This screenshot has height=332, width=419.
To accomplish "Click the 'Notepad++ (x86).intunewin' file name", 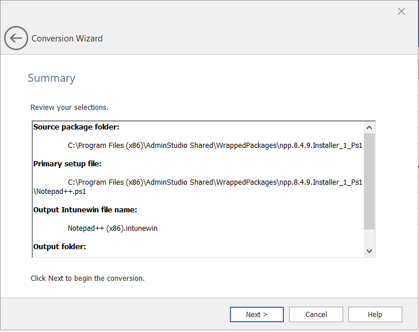I will [113, 228].
